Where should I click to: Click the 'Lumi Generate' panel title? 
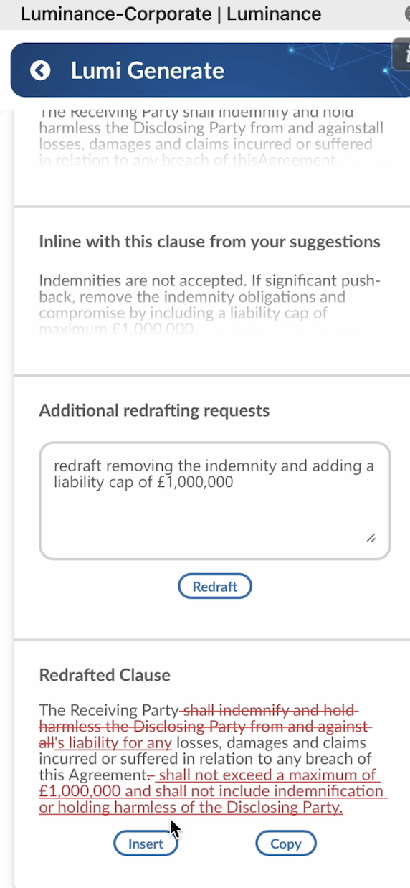tap(148, 70)
